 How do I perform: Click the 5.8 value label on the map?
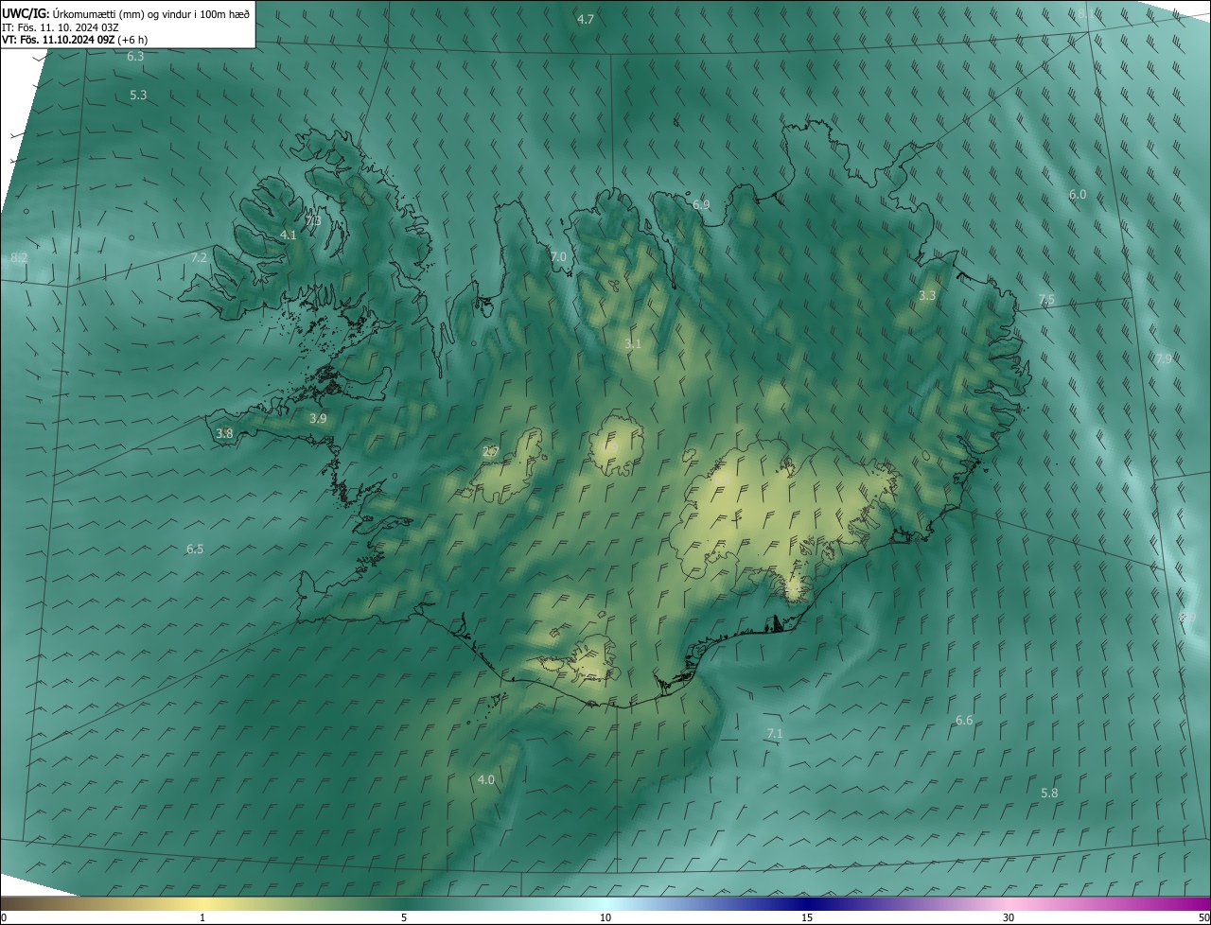click(x=1049, y=794)
